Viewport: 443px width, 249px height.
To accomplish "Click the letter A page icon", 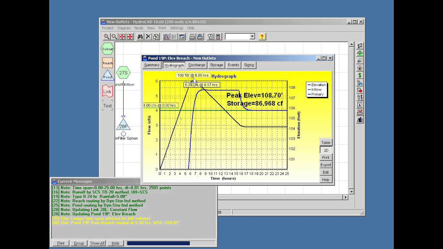I will (360, 105).
